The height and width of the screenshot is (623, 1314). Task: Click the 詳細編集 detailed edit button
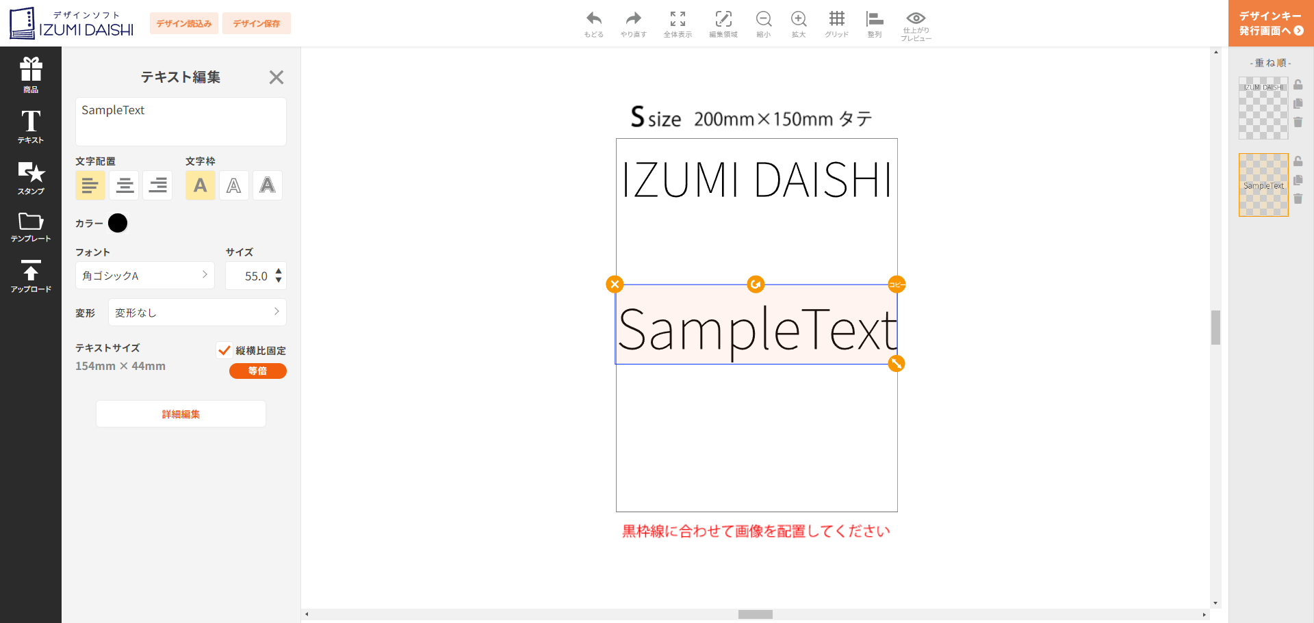tap(181, 414)
